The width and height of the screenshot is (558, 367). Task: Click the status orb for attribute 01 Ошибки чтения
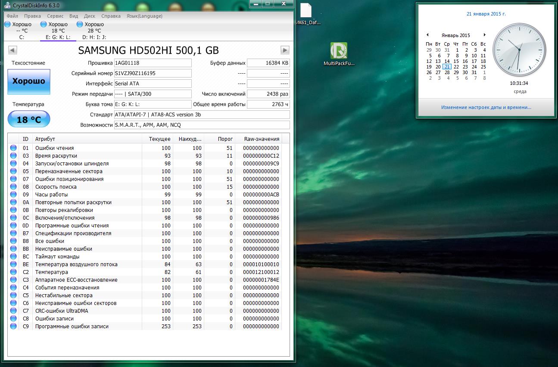tap(13, 148)
